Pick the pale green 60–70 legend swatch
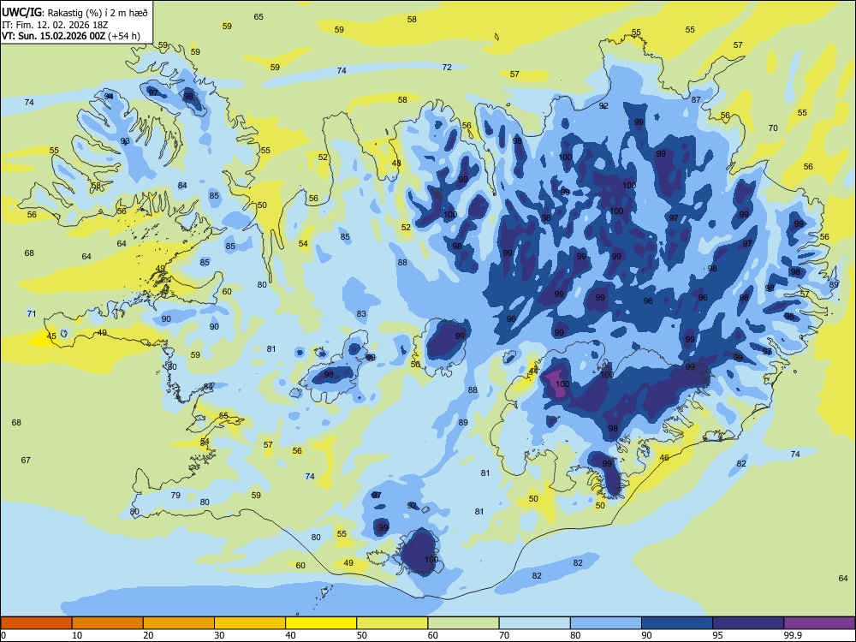The height and width of the screenshot is (642, 856). click(x=463, y=623)
